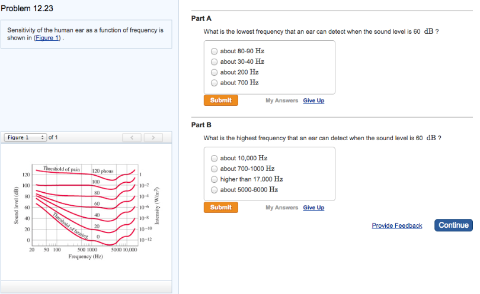Go to the previous figure arrow
Viewport: 480px width, 294px height.
click(x=133, y=138)
